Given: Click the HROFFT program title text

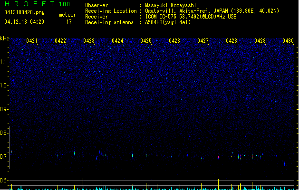Looking at the screenshot, I should point(29,4).
